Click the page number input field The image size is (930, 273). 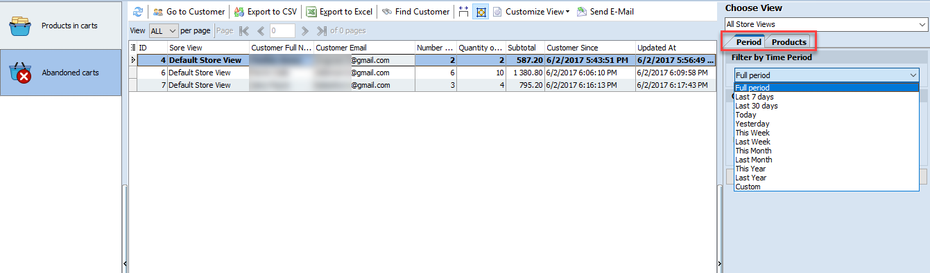[x=282, y=31]
